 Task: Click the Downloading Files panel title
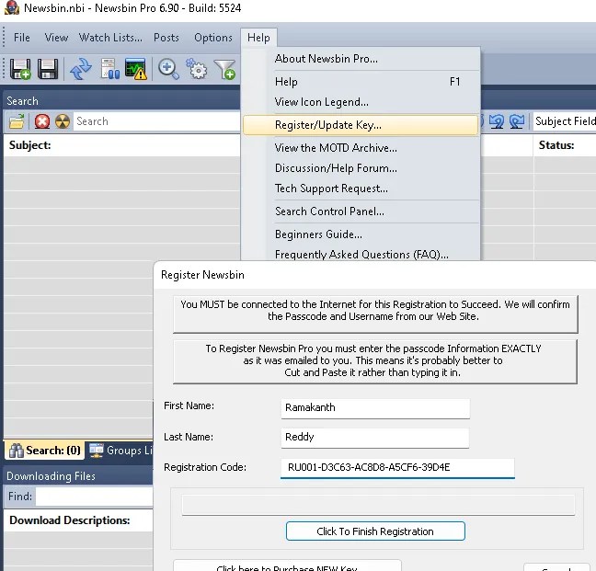coord(51,476)
